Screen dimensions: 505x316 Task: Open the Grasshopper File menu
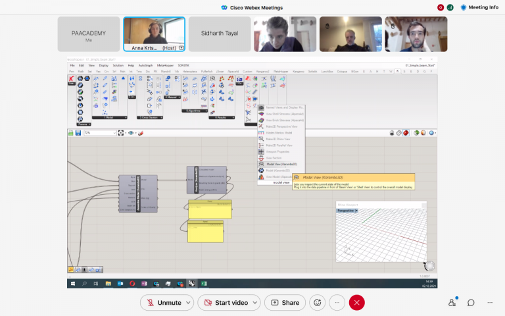coord(72,65)
